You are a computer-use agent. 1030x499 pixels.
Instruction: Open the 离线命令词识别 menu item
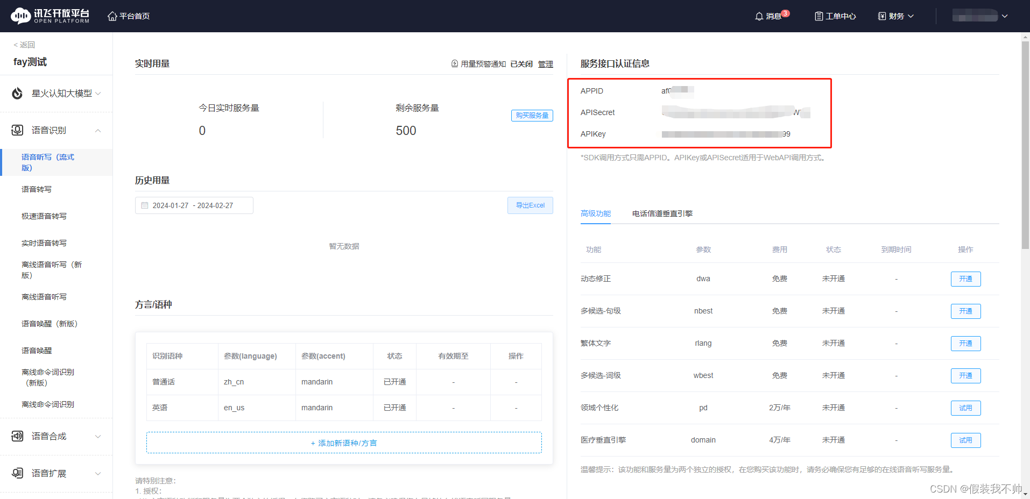tap(48, 404)
